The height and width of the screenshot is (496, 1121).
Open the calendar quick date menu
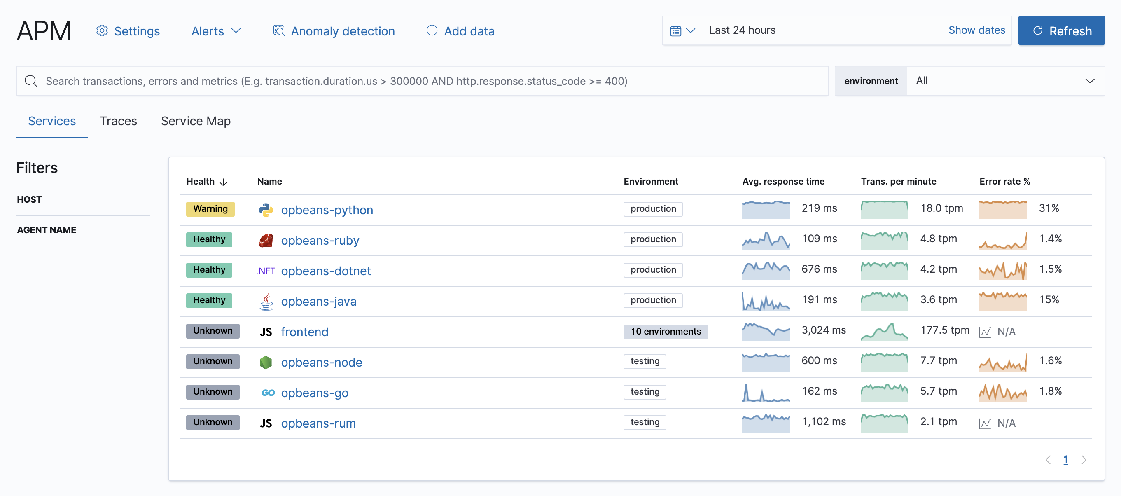[682, 31]
